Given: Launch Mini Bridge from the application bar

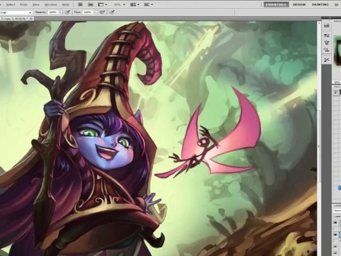Looking at the screenshot, I should click(91, 4).
